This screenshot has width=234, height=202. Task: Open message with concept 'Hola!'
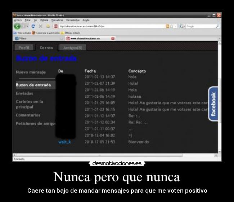pyautogui.click(x=133, y=83)
